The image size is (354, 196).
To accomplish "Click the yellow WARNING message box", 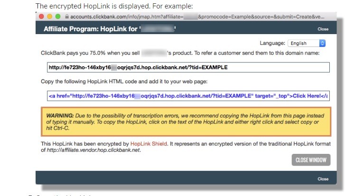I will pos(186,122).
